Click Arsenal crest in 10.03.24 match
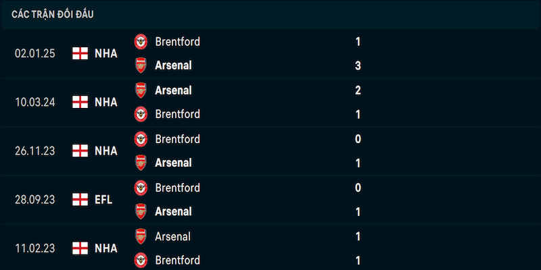541x270 pixels. [x=141, y=90]
